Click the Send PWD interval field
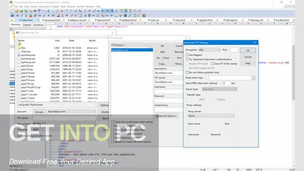304x171 pixels. tap(226, 83)
